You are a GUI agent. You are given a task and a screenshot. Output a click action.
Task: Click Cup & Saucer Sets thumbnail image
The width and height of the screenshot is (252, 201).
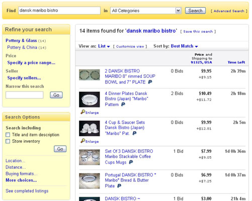click(90, 128)
